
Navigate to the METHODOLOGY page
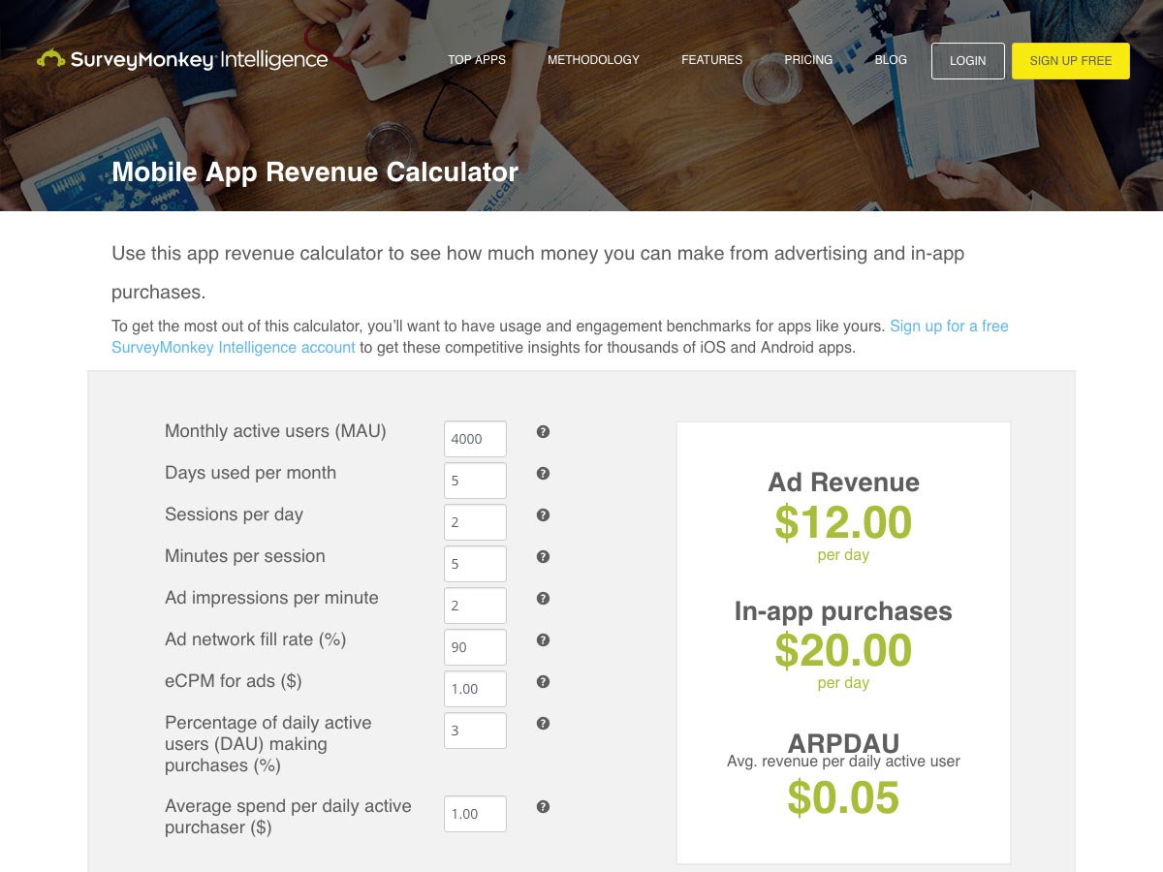tap(594, 60)
